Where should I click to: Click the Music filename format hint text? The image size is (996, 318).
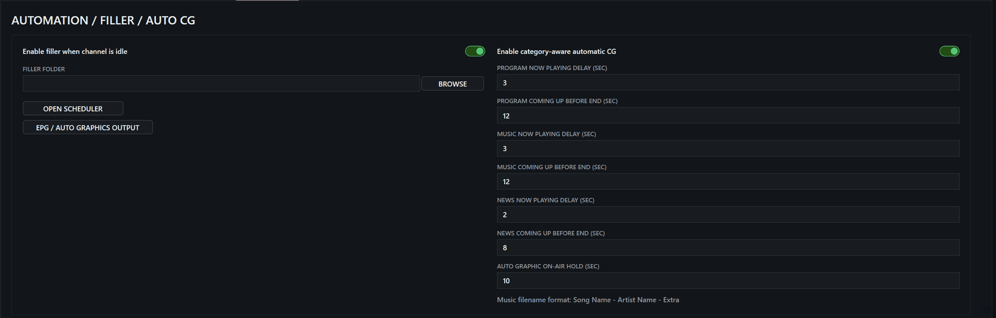pyautogui.click(x=588, y=300)
